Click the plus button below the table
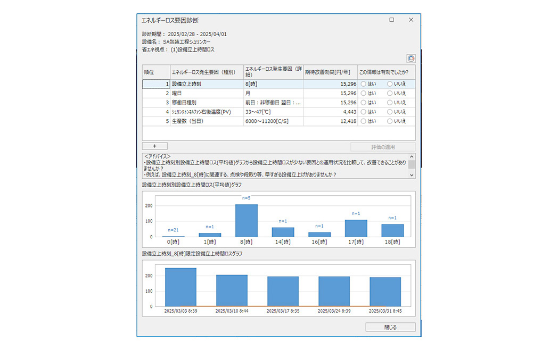 (155, 146)
